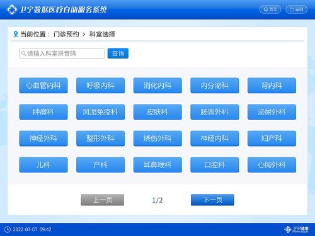The width and height of the screenshot is (315, 236).
Task: Click the 查询 search button
Action: point(118,53)
